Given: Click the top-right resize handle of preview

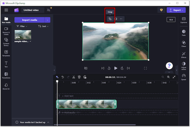Looking at the screenshot, I should [149, 23].
